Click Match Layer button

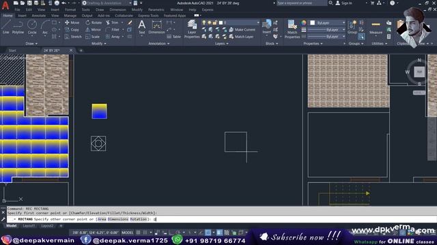(241, 36)
